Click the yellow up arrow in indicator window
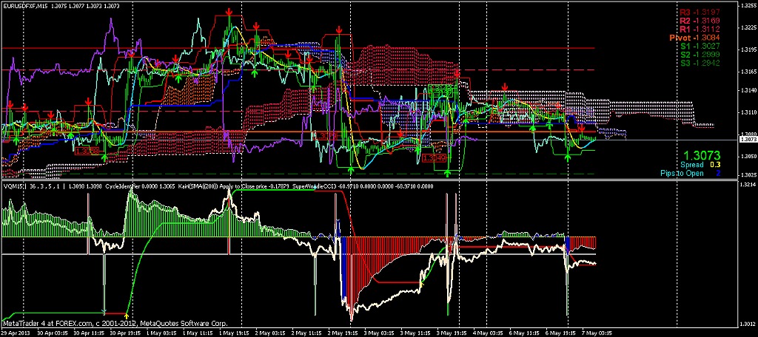The height and width of the screenshot is (337, 758). [126, 315]
